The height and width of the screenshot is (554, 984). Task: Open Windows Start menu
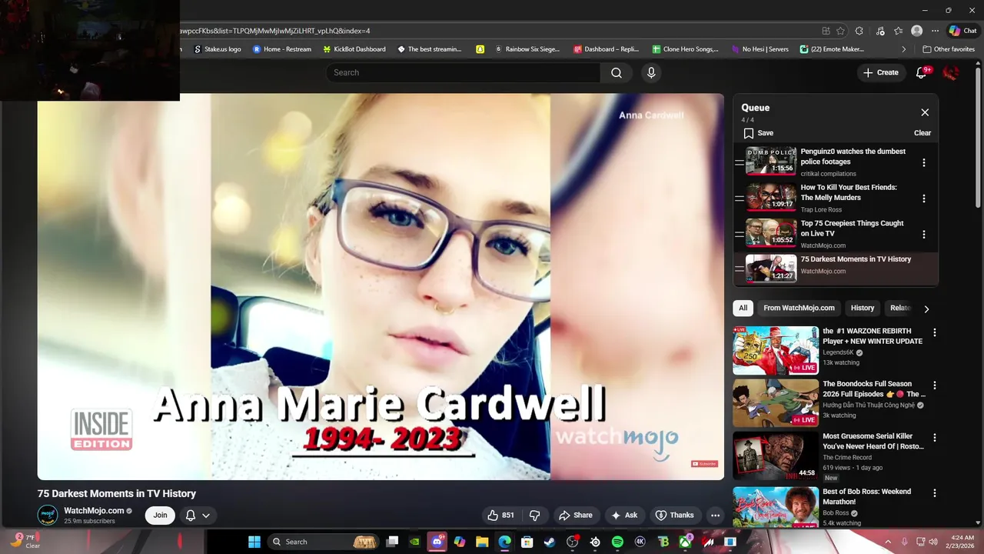point(254,542)
